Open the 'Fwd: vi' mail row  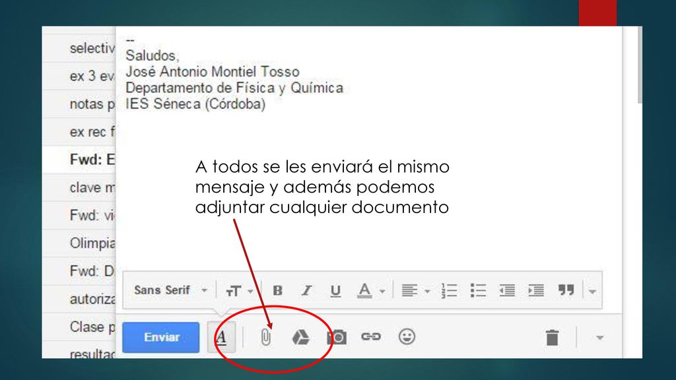tap(79, 215)
